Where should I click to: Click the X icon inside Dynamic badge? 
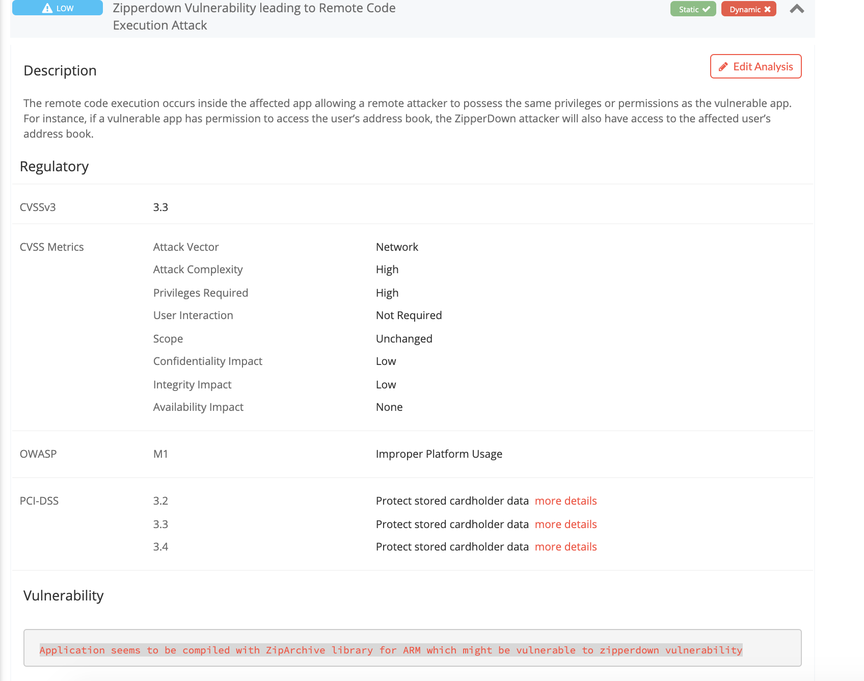point(767,9)
